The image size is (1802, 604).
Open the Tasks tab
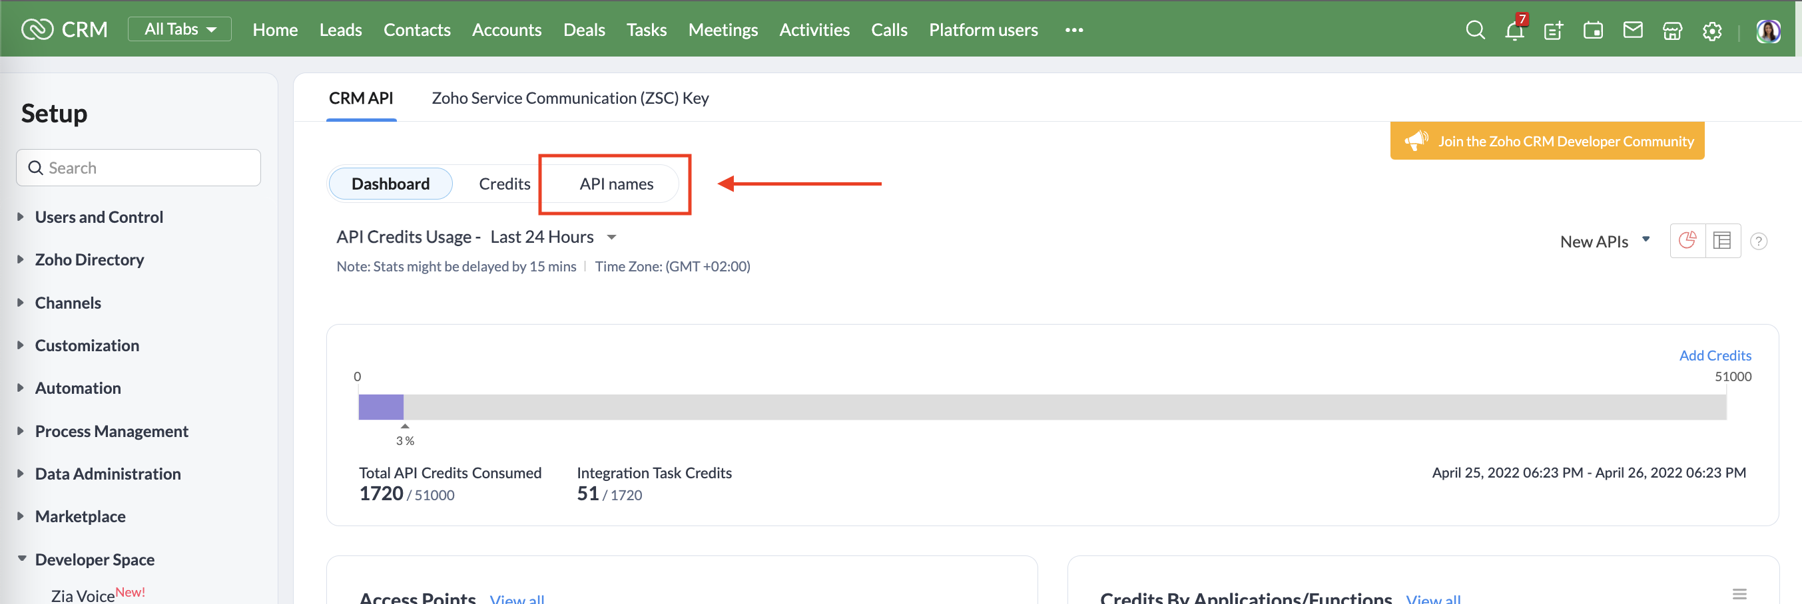647,30
